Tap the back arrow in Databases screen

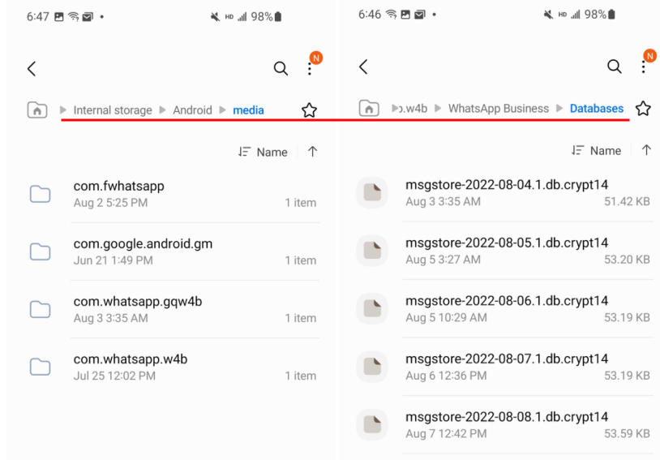pos(363,67)
